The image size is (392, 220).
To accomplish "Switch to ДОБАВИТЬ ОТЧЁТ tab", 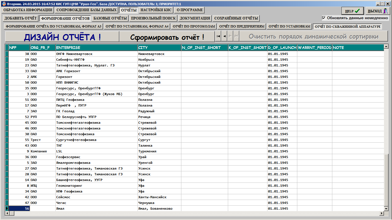I will pos(21,18).
